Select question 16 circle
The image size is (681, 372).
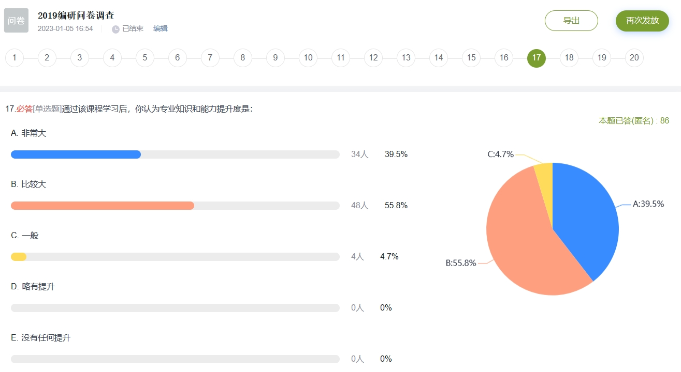click(504, 58)
